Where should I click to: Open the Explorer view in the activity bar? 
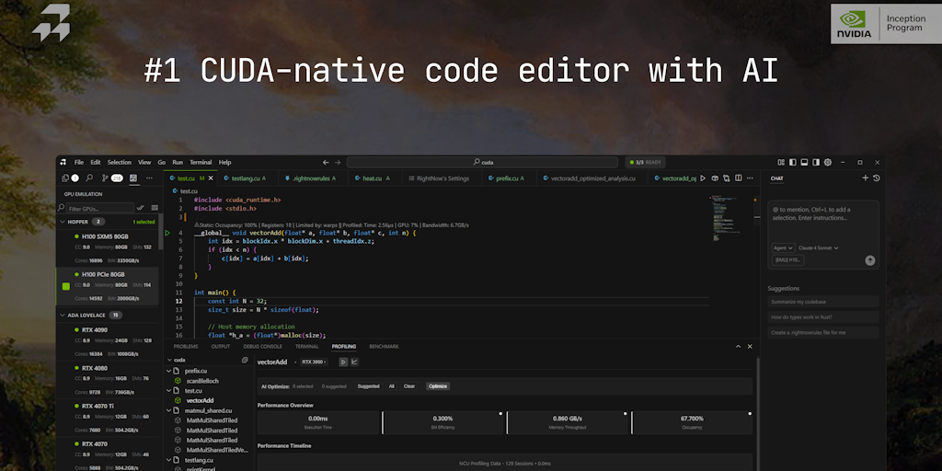[64, 178]
